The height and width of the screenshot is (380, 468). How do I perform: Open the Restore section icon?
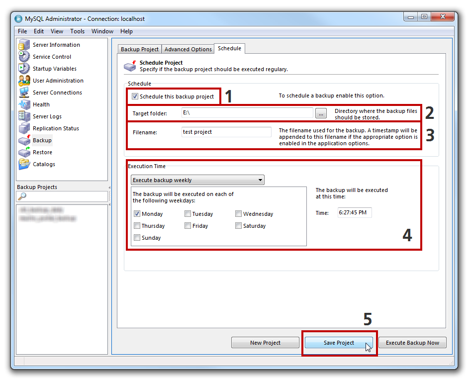(x=24, y=152)
